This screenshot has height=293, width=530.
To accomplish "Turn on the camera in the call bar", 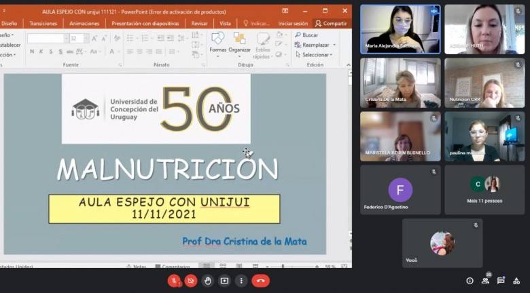I will click(x=191, y=281).
